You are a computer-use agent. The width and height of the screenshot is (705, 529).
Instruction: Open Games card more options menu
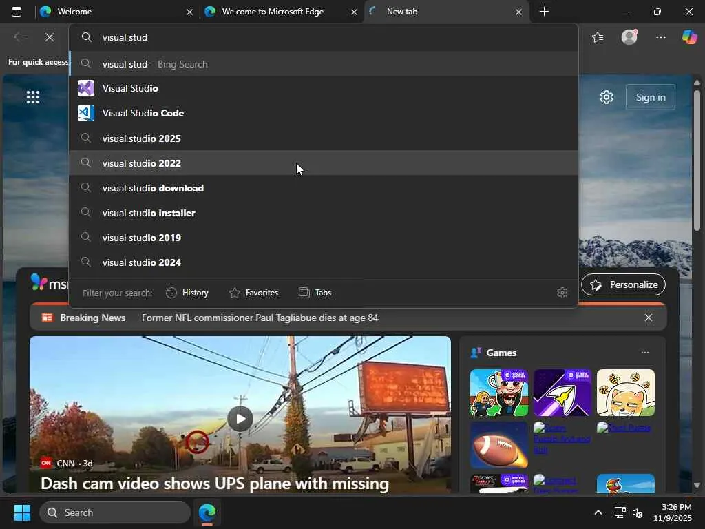pos(645,353)
